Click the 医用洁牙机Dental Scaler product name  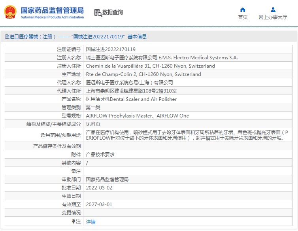point(131,99)
